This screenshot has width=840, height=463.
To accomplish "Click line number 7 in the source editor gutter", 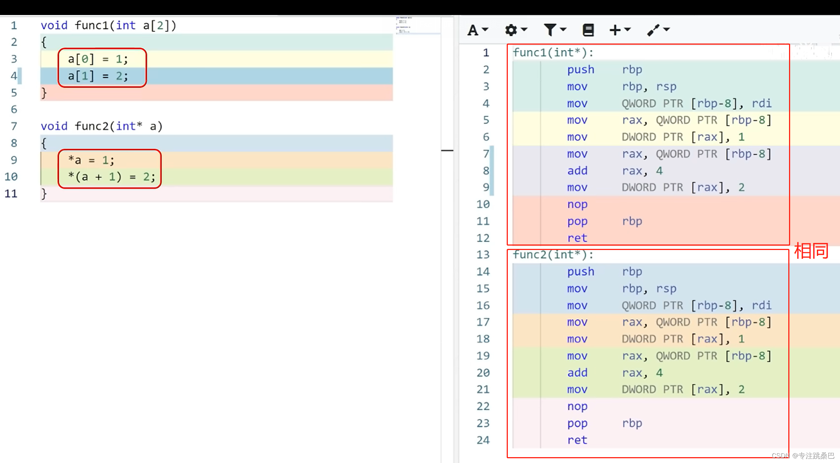I will (x=14, y=126).
